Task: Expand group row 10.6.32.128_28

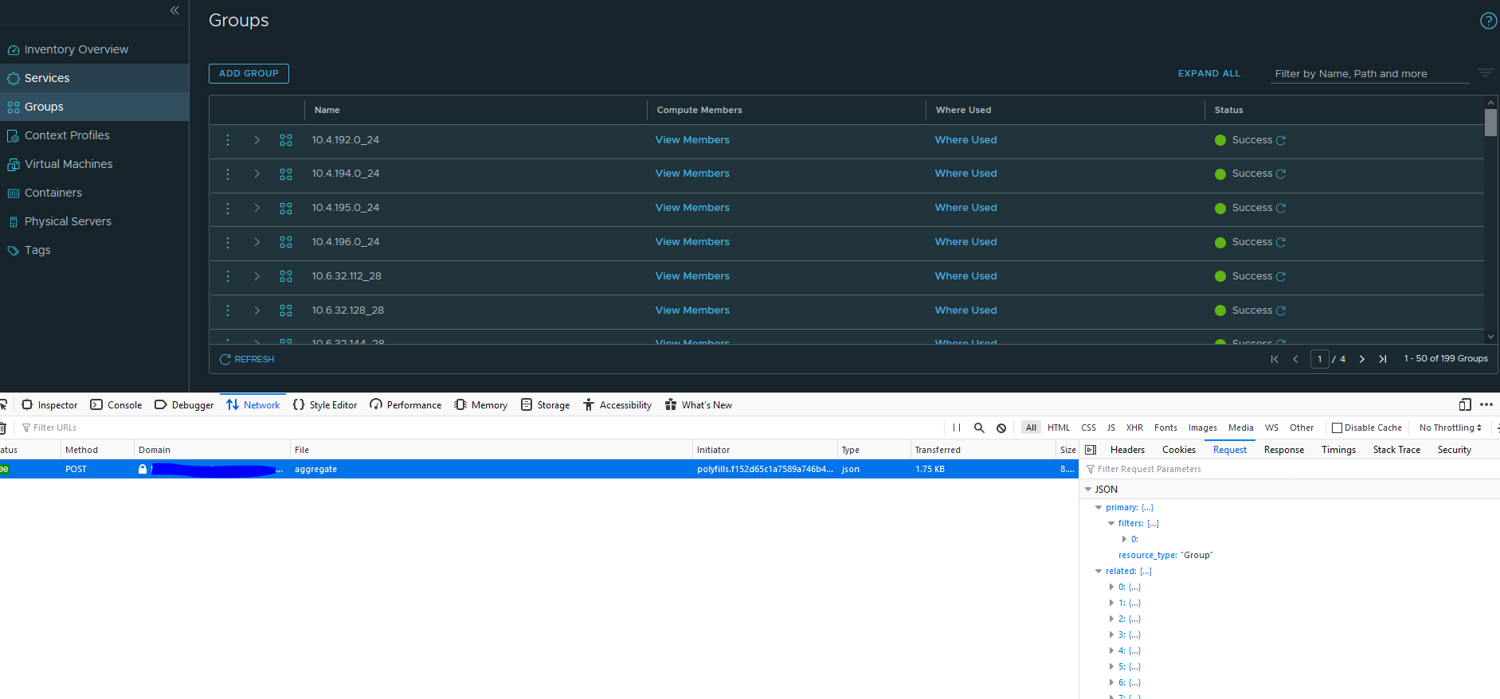Action: tap(257, 310)
